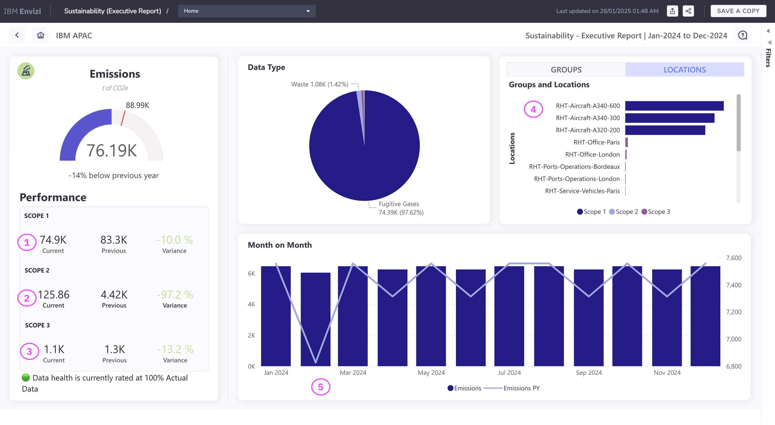Click the RHT-Aircraft-A340-600 bar
This screenshot has height=425, width=775.
[x=674, y=106]
